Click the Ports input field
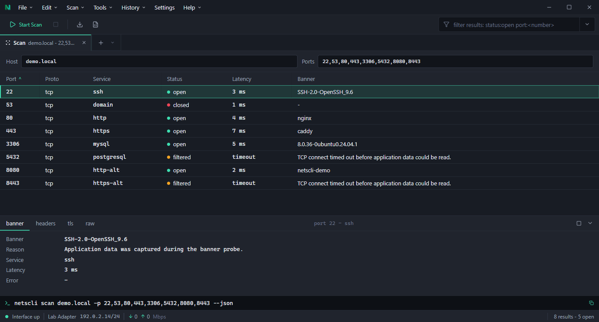599x322 pixels. coord(455,61)
